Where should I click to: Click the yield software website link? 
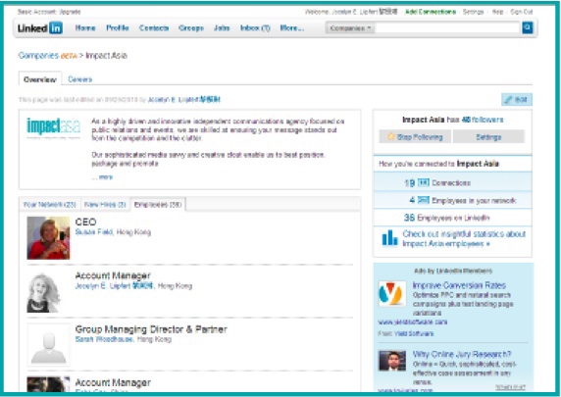pyautogui.click(x=413, y=322)
